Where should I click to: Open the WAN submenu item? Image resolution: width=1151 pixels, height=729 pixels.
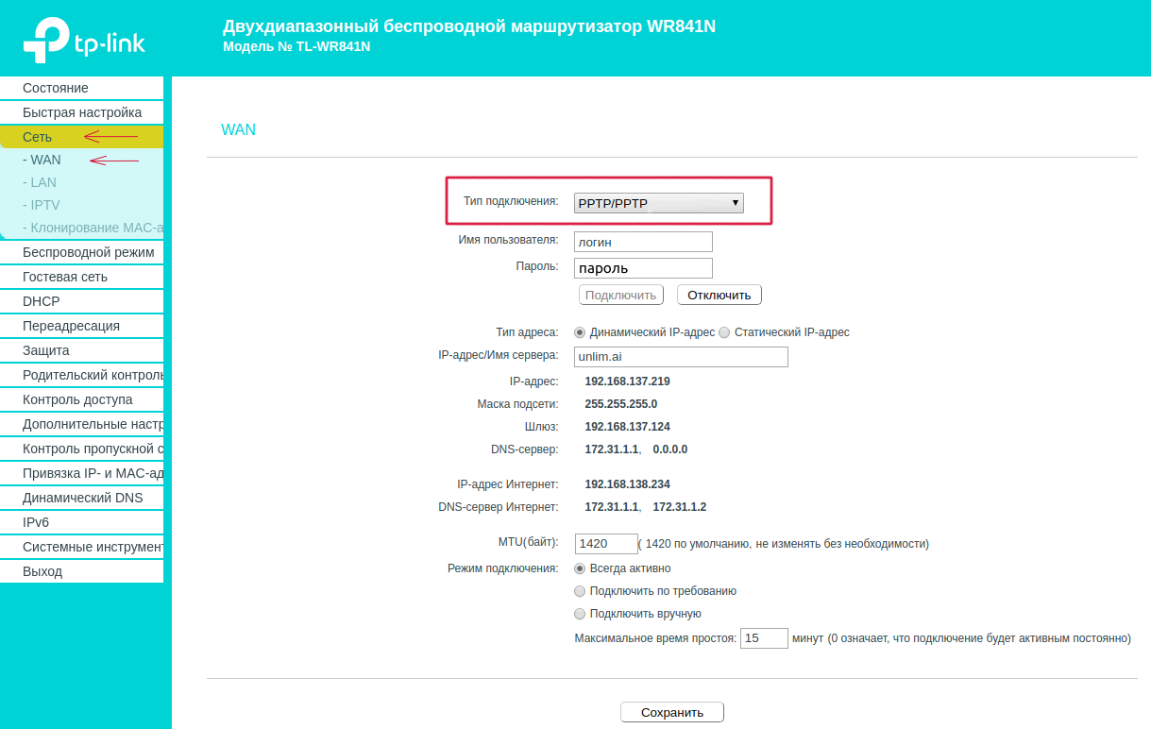click(x=44, y=160)
